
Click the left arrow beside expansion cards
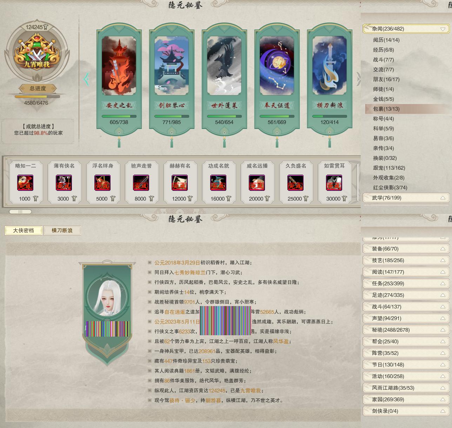[86, 79]
